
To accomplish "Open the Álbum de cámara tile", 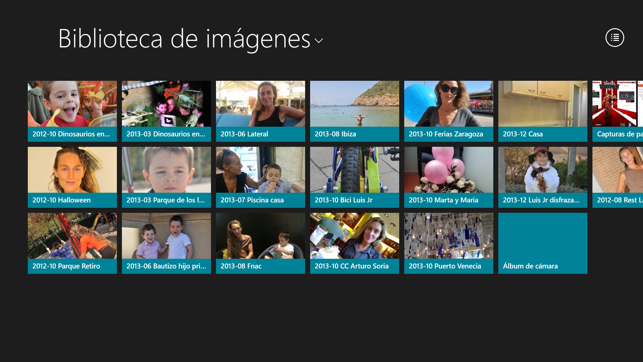I will tap(543, 243).
